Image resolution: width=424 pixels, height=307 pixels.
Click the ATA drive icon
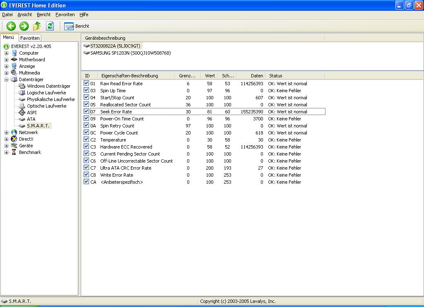point(22,119)
